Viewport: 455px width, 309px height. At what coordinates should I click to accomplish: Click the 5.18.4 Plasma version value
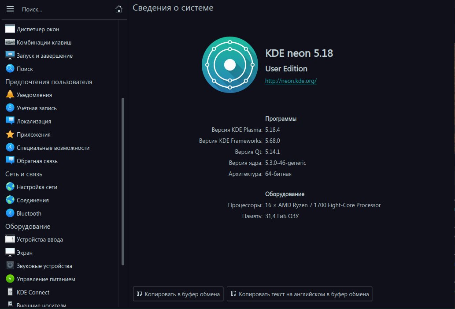point(273,130)
